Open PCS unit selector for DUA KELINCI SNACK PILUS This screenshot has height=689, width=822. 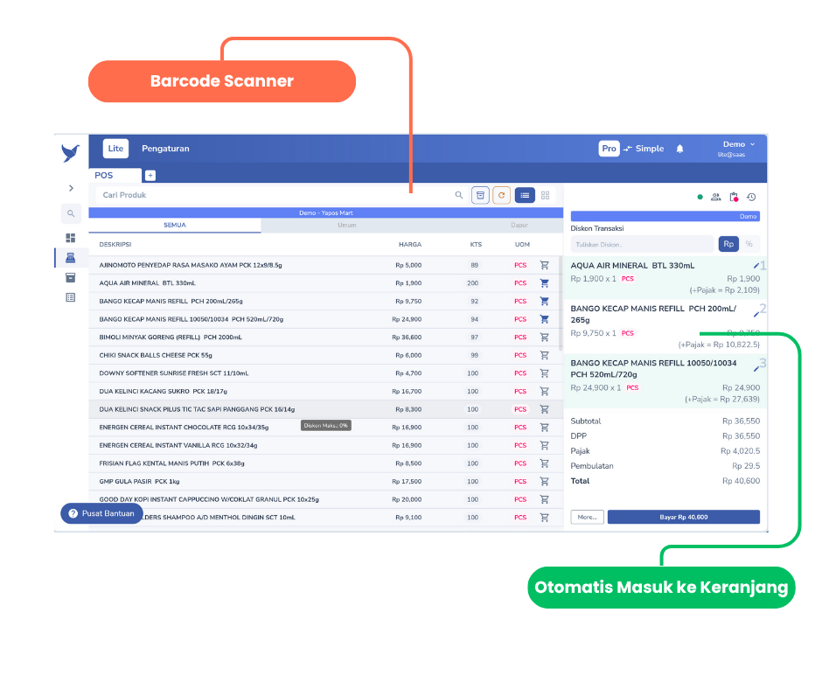point(520,409)
